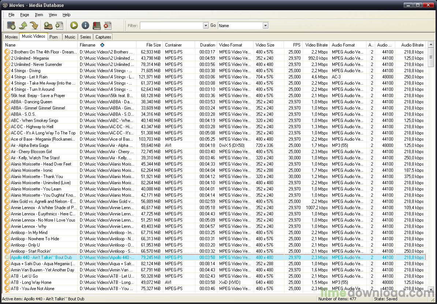Click the book with bookmark icon

click(x=96, y=25)
